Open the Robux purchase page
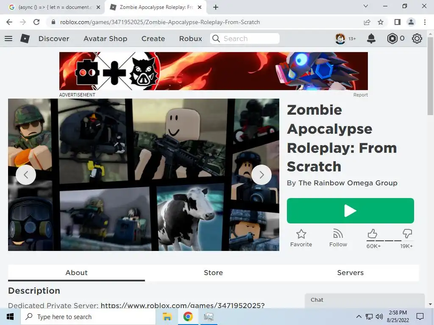Viewport: 434px width, 325px height. click(190, 39)
